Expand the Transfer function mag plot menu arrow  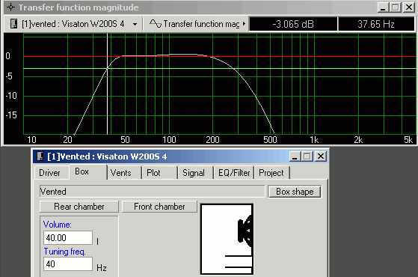[244, 24]
